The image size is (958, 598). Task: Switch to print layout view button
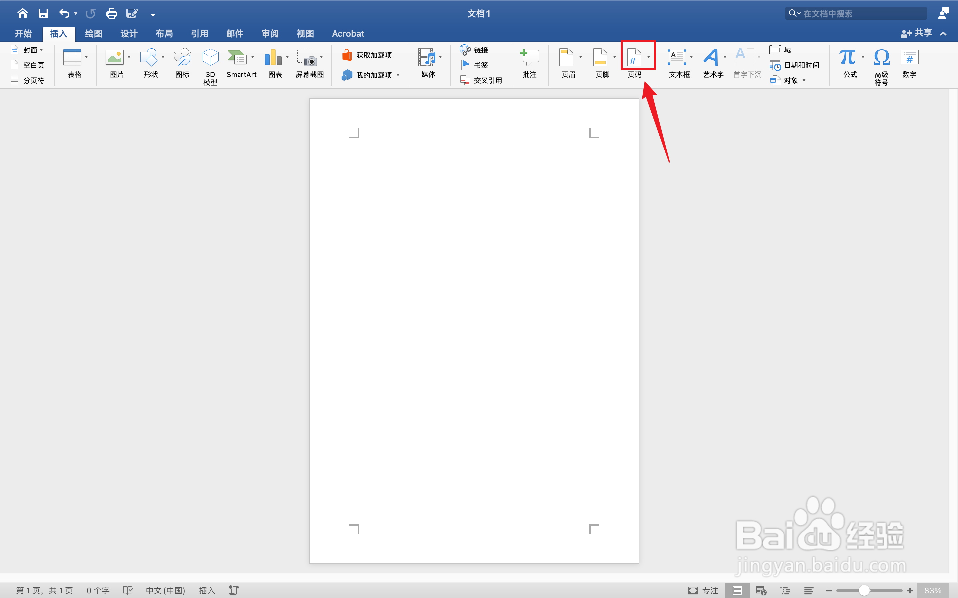tap(737, 590)
